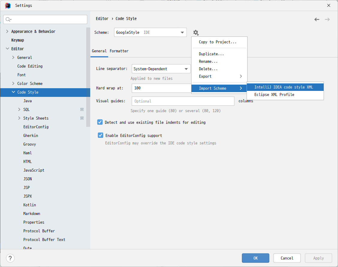This screenshot has width=338, height=267.
Task: Click the Apply button
Action: (x=319, y=258)
